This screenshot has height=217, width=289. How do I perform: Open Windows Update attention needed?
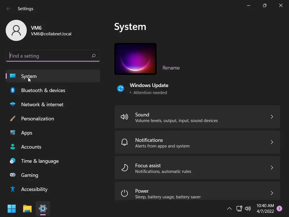143,89
